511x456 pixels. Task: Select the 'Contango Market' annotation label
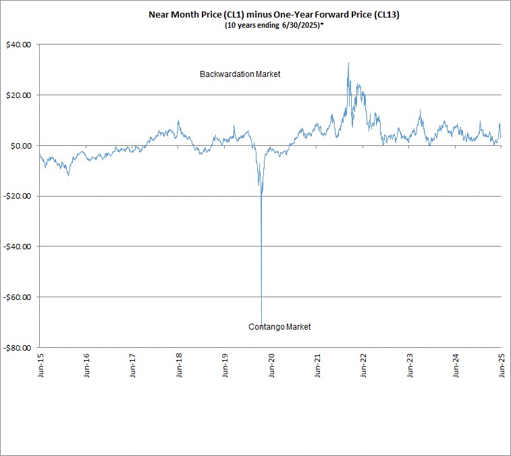[279, 327]
